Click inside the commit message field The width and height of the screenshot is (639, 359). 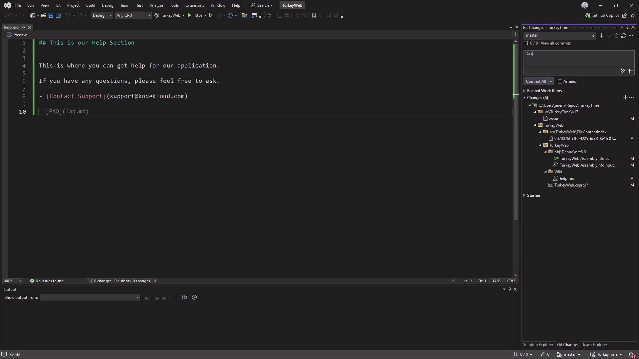[578, 59]
